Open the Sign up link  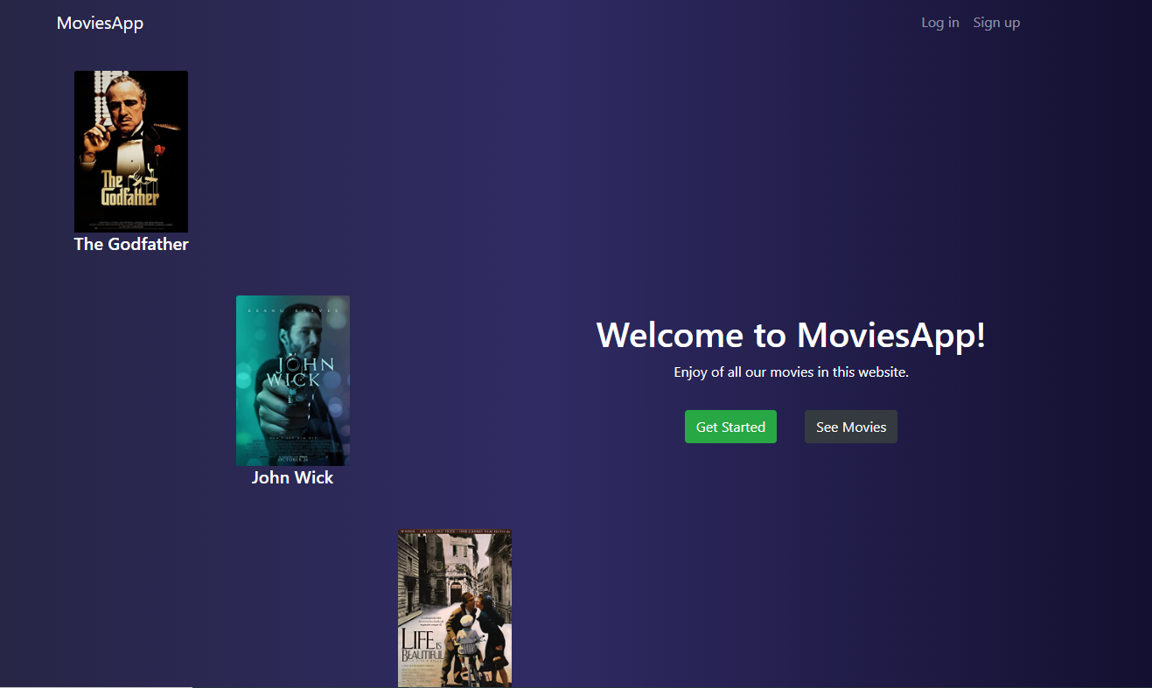click(x=996, y=23)
